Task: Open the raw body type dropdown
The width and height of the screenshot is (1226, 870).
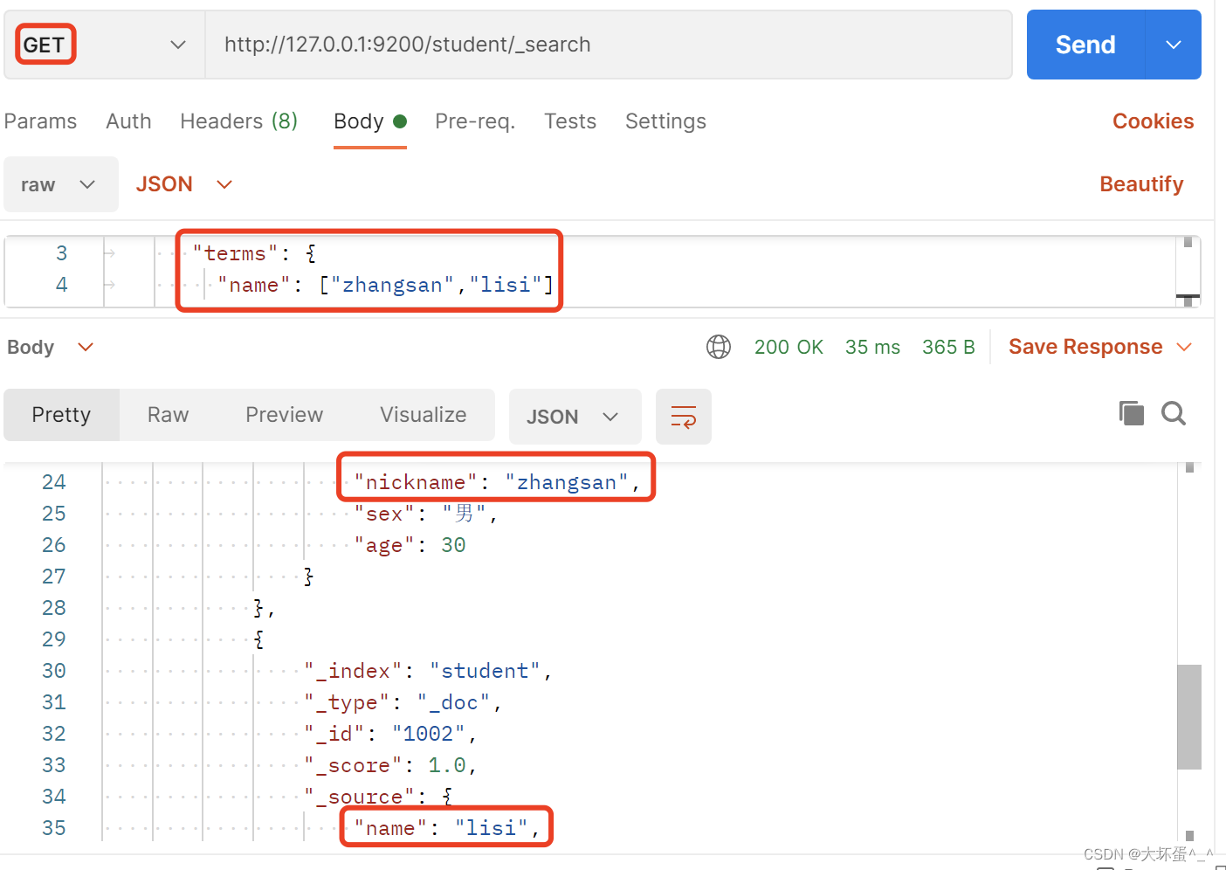Action: click(x=61, y=184)
